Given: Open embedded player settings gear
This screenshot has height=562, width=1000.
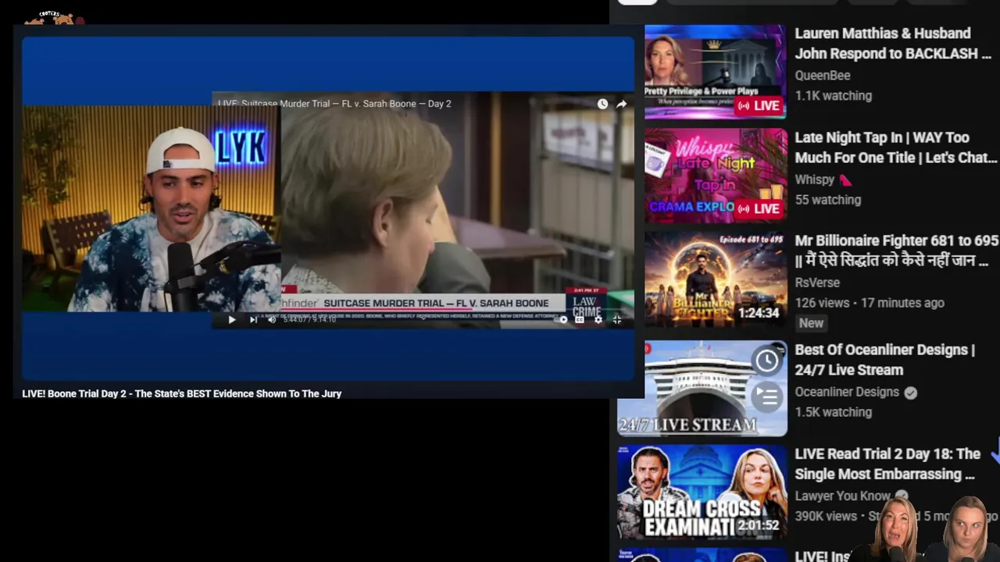Looking at the screenshot, I should (x=598, y=319).
